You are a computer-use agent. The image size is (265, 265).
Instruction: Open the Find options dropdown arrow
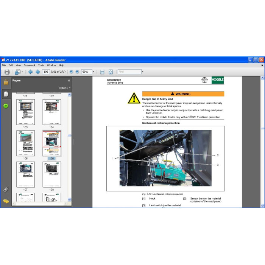[142, 72]
